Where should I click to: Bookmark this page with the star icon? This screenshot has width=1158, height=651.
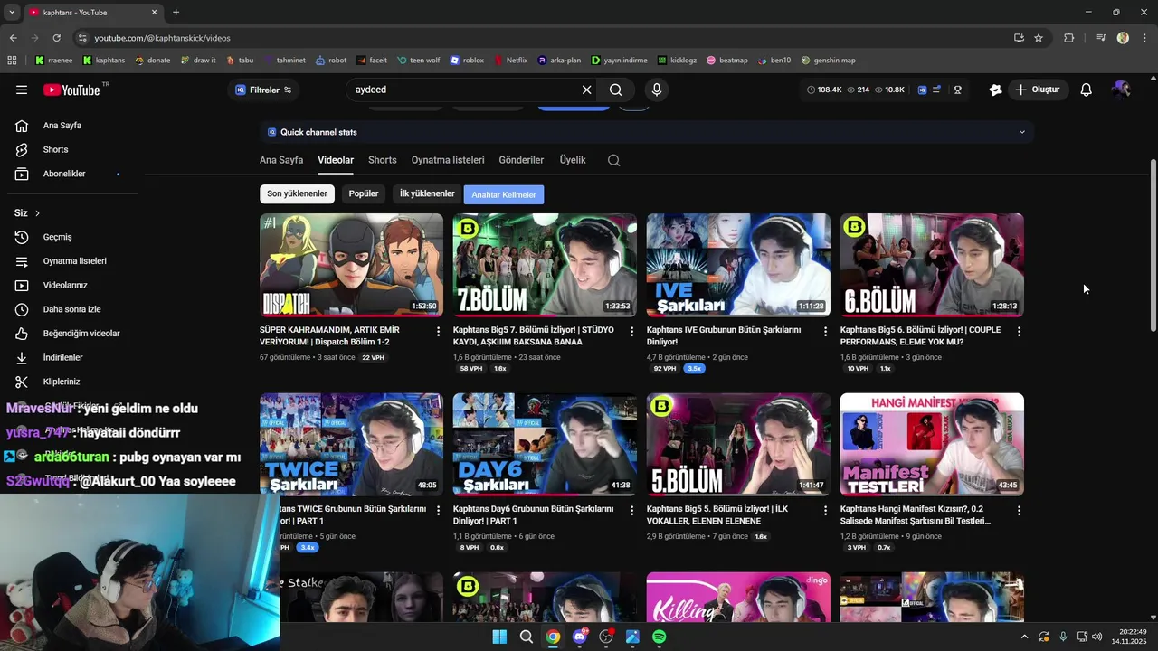pos(1039,38)
